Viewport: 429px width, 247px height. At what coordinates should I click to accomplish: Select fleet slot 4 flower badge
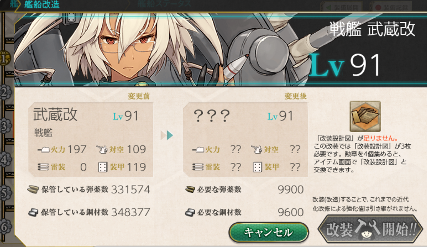pos(6,160)
